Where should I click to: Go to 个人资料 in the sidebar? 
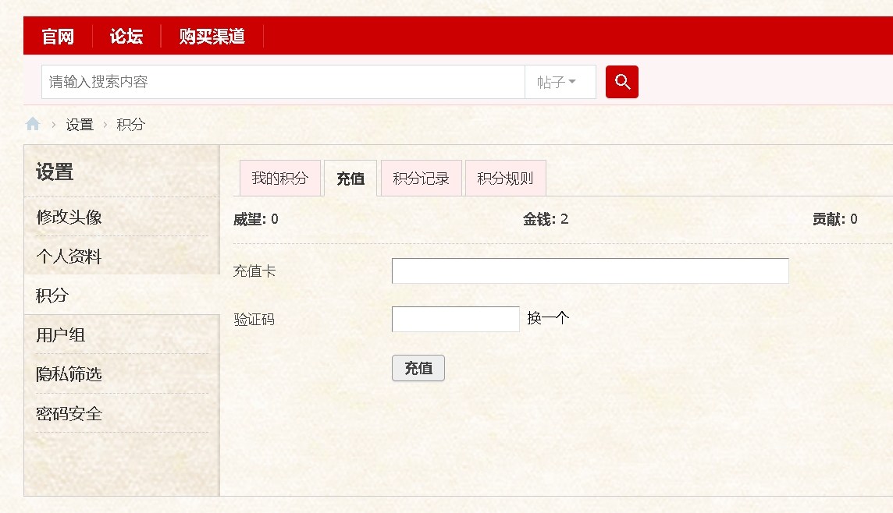pyautogui.click(x=69, y=256)
